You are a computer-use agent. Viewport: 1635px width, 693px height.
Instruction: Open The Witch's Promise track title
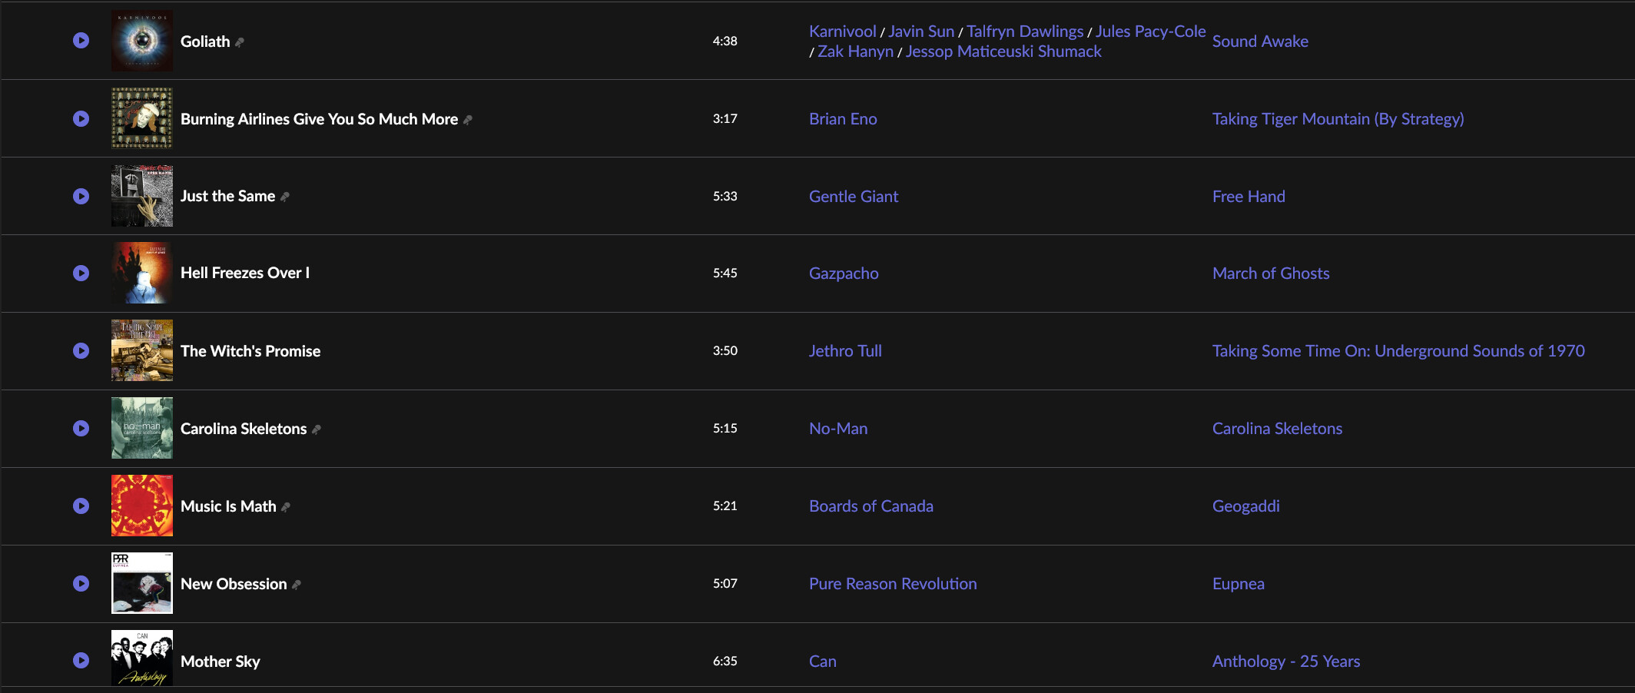pos(250,351)
